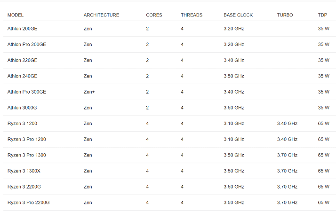
Task: Click the Athlon Pro 300GE model cell
Action: pos(27,92)
